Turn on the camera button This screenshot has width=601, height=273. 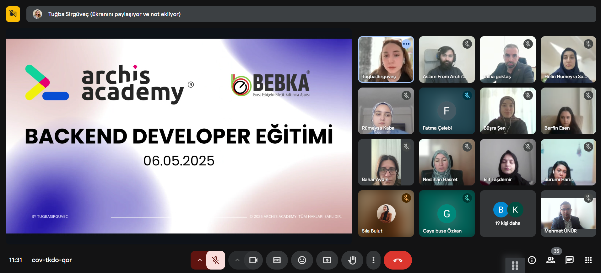[253, 260]
